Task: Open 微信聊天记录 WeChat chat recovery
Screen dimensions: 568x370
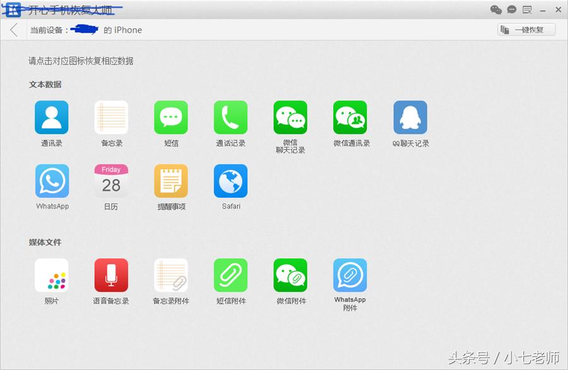Action: point(290,117)
